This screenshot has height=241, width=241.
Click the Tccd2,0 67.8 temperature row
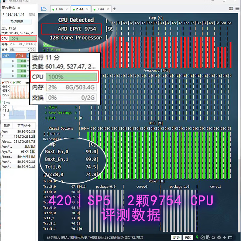[61, 186]
